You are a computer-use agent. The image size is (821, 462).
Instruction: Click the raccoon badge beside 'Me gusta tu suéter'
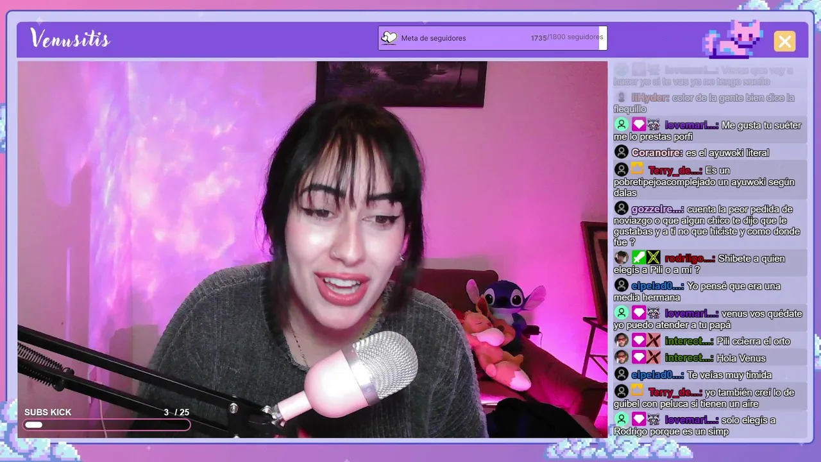654,124
